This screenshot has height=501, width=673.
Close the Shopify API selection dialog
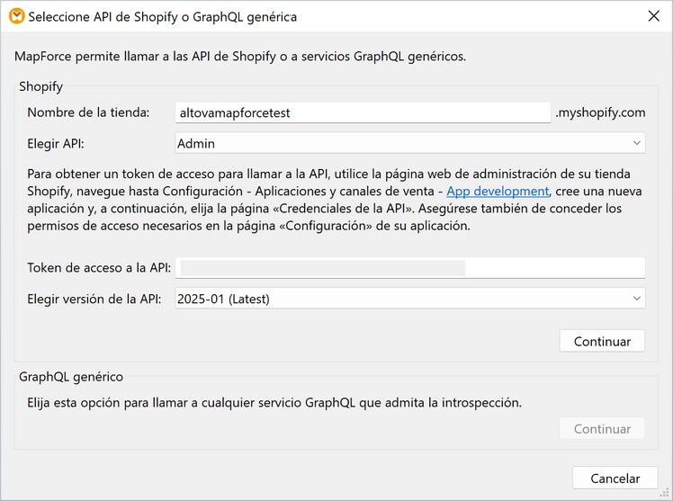[x=653, y=16]
